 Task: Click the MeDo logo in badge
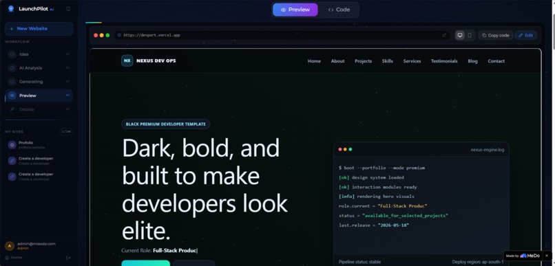[530, 256]
